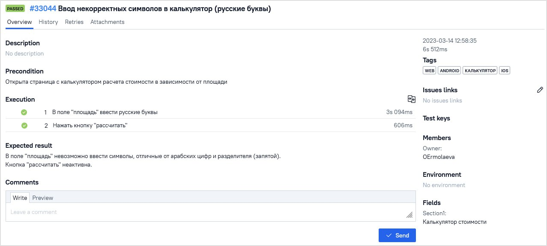Open the Attachments tab
547x246 pixels.
tap(107, 22)
